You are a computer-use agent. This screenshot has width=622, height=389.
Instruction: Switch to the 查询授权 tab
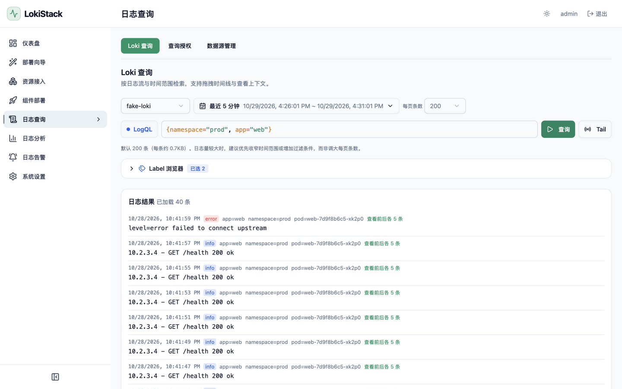click(180, 46)
